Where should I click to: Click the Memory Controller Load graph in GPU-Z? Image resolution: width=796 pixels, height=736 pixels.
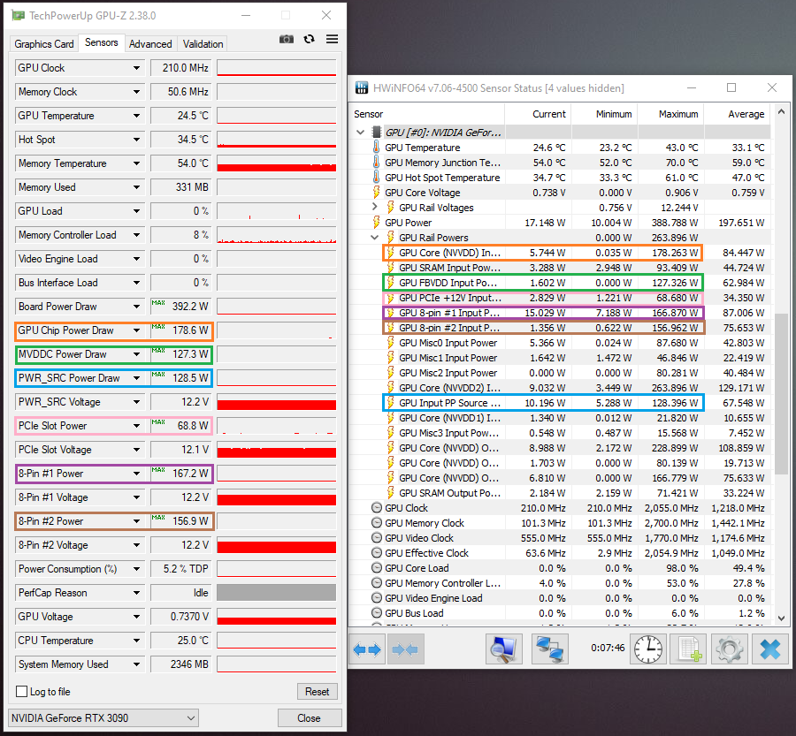pos(277,234)
